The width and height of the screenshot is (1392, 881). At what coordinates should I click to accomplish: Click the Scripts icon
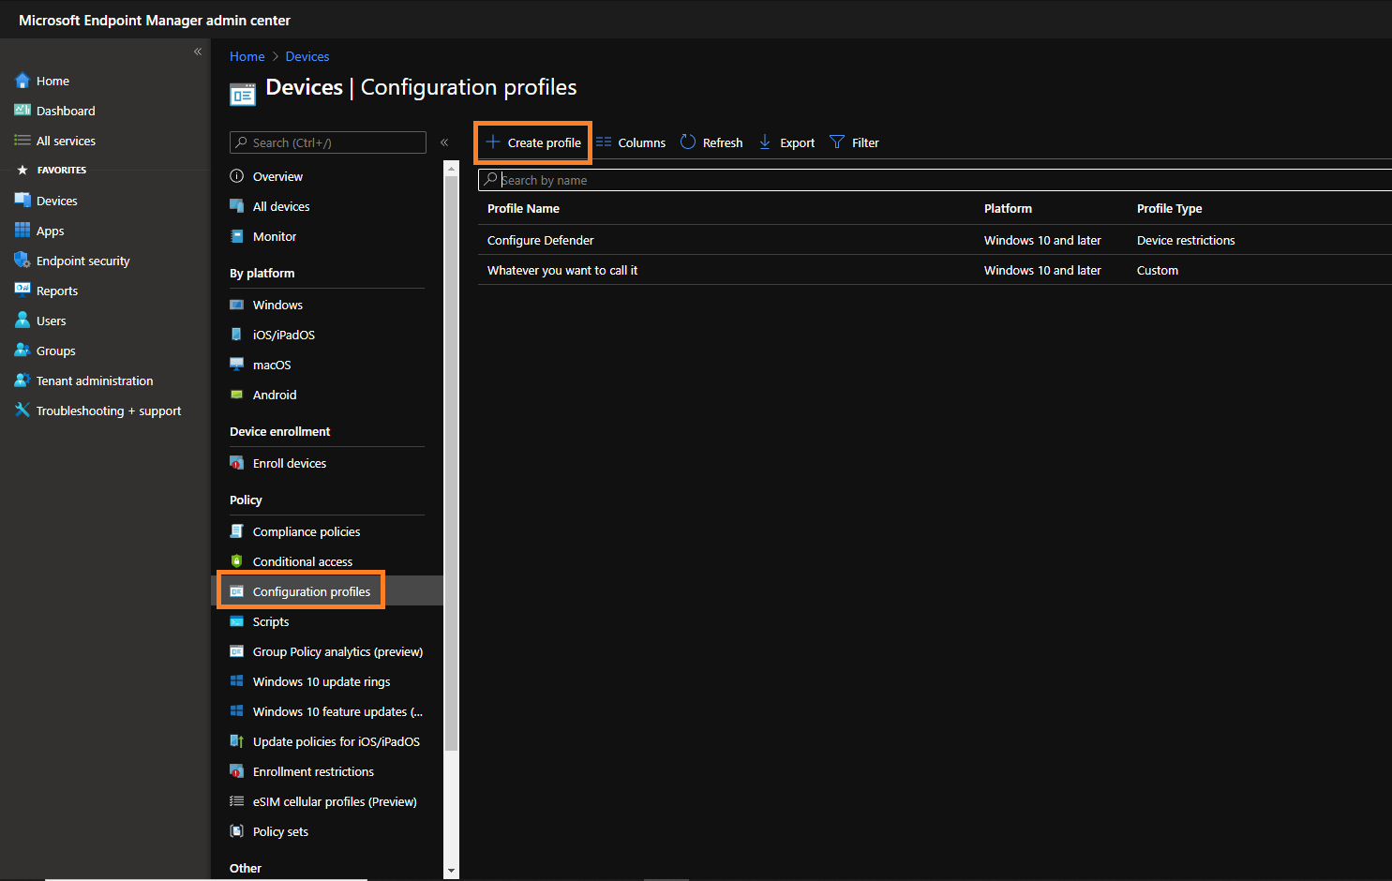(x=237, y=621)
